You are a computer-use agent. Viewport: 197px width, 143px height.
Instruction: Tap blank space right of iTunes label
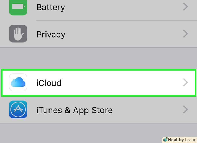[146, 109]
